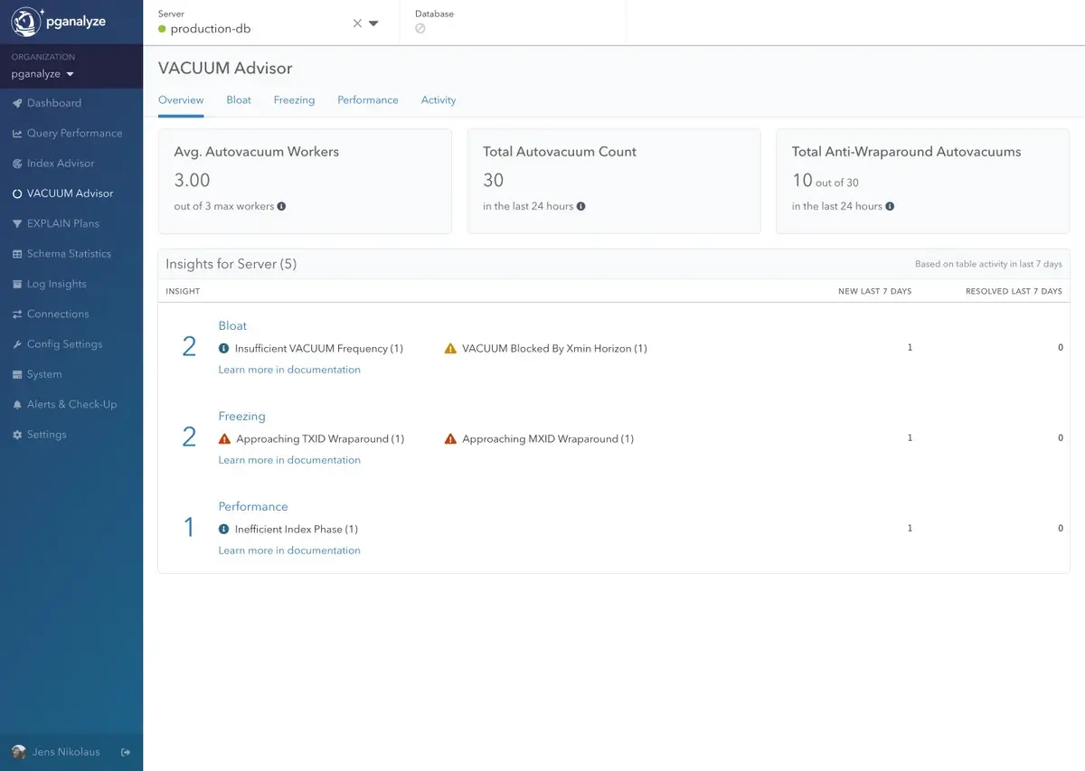Click the sign-out icon beside Jens Nikolaus

126,752
